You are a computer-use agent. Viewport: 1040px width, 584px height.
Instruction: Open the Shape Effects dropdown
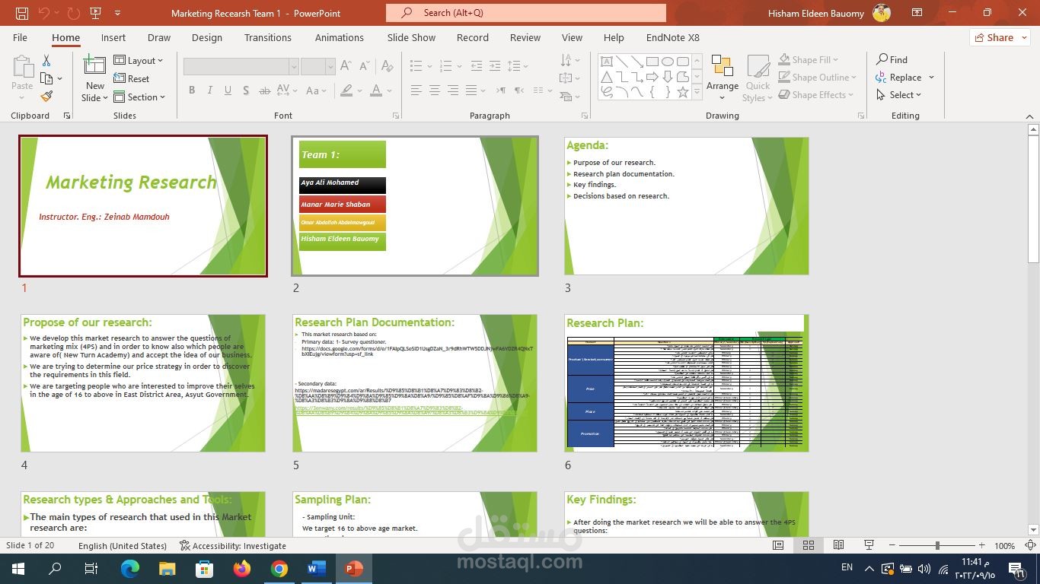(x=815, y=94)
